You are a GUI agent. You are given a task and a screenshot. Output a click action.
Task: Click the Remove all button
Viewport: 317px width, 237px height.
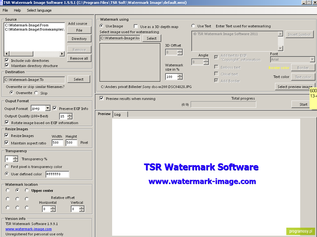(x=79, y=58)
